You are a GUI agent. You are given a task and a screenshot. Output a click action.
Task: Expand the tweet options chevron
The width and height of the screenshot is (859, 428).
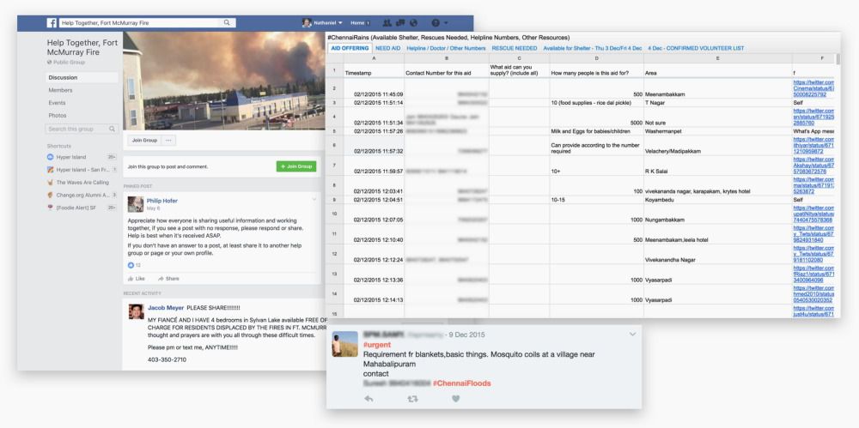(x=633, y=335)
